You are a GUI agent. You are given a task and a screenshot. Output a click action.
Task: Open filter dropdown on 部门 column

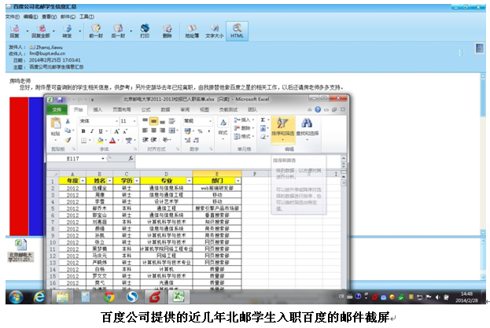(x=238, y=181)
